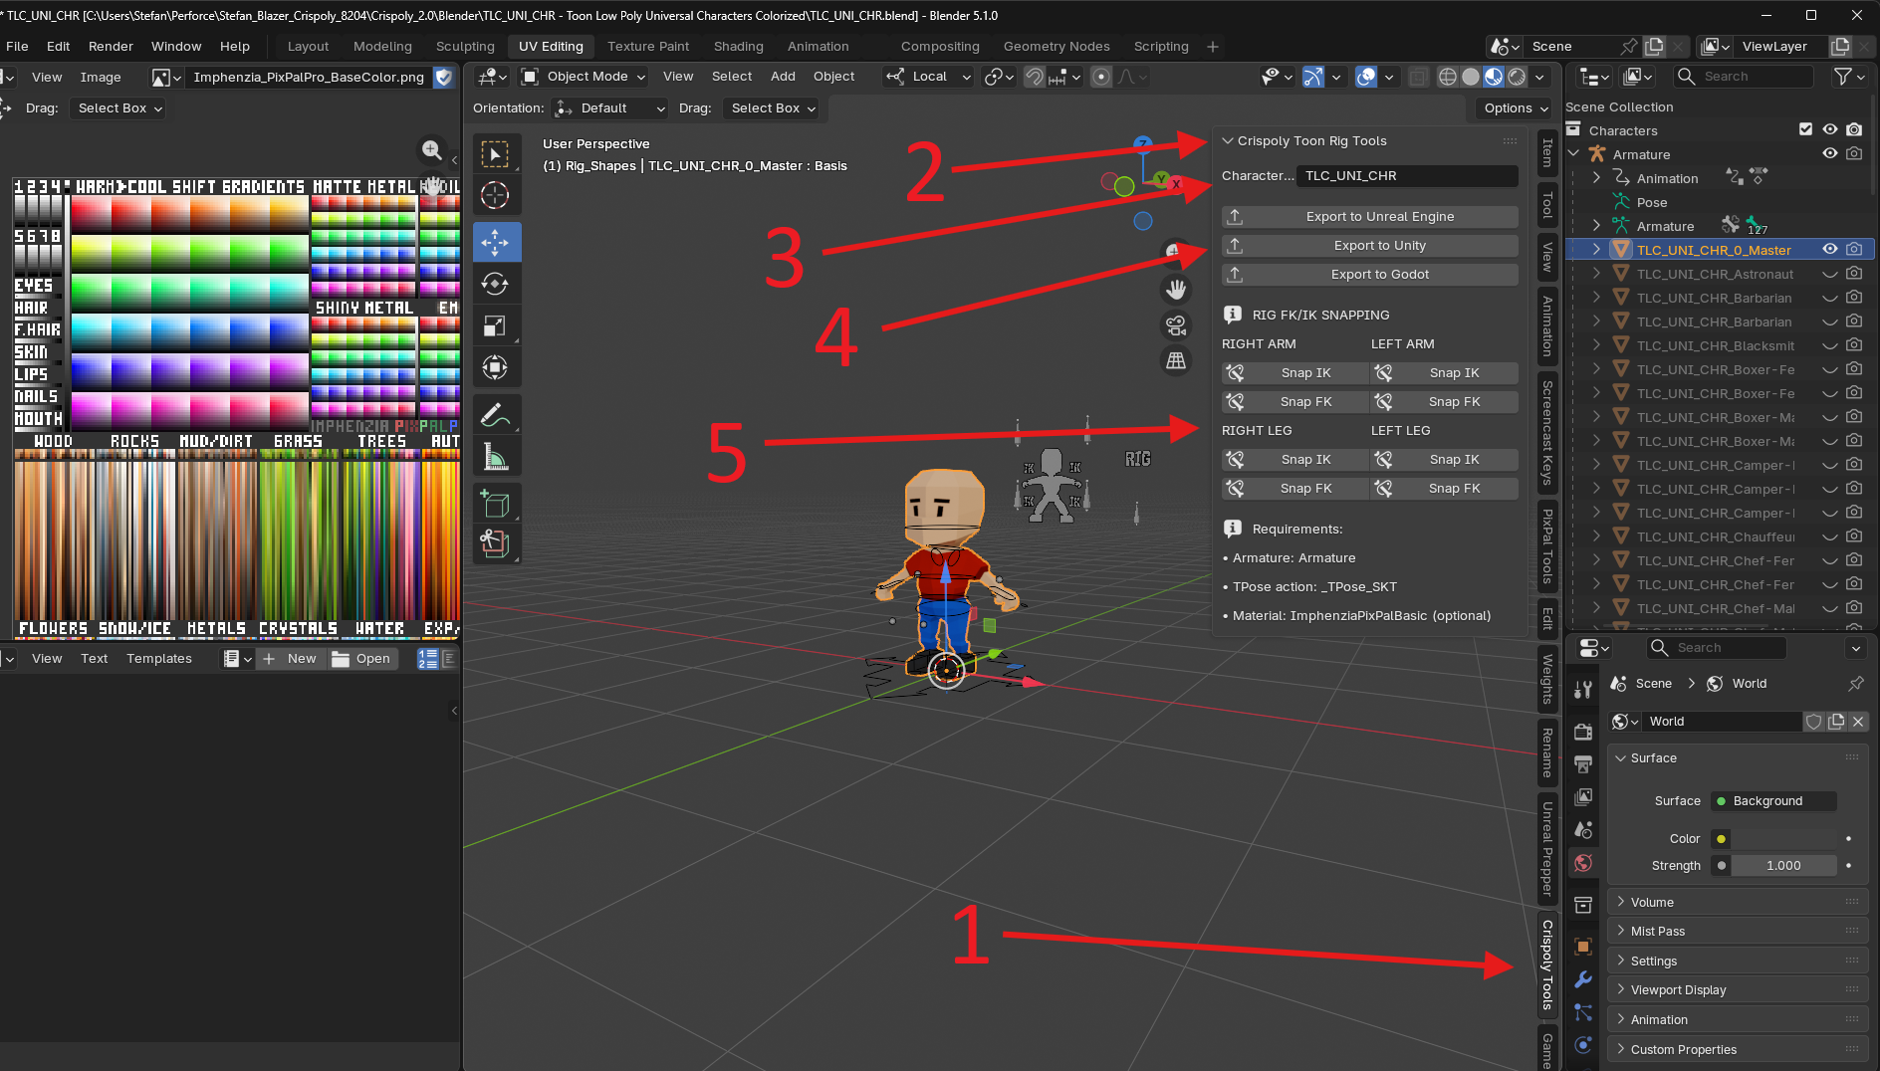Open the Object properties tab

click(x=1583, y=947)
